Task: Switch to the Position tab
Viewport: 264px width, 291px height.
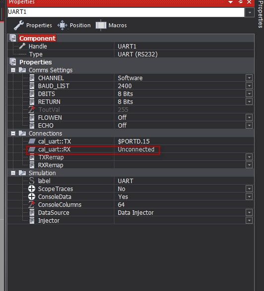Action: 74,25
